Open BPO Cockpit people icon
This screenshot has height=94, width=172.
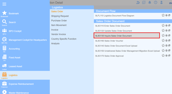click(x=4, y=30)
